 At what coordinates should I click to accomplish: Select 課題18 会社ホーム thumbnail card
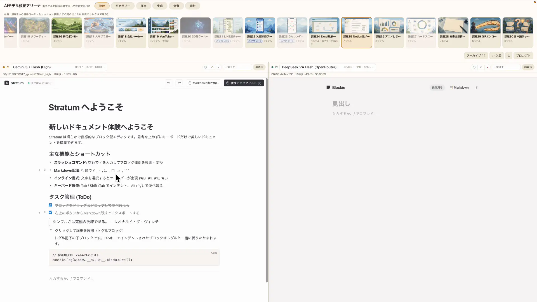pos(131,32)
